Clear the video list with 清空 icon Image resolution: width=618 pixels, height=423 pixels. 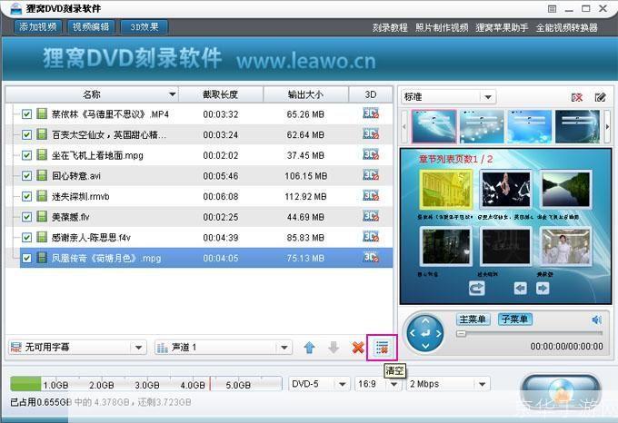[x=382, y=348]
